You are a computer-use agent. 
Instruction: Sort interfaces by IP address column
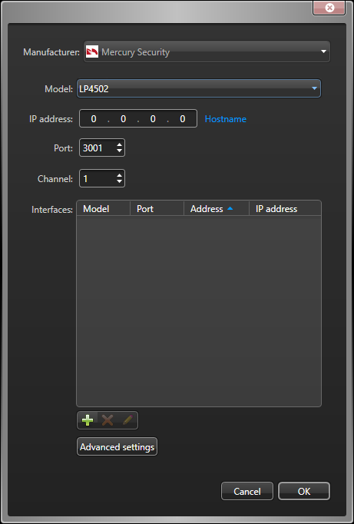click(285, 209)
